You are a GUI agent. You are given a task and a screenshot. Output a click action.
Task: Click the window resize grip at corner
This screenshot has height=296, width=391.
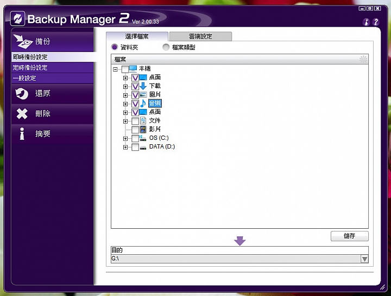pyautogui.click(x=382, y=287)
